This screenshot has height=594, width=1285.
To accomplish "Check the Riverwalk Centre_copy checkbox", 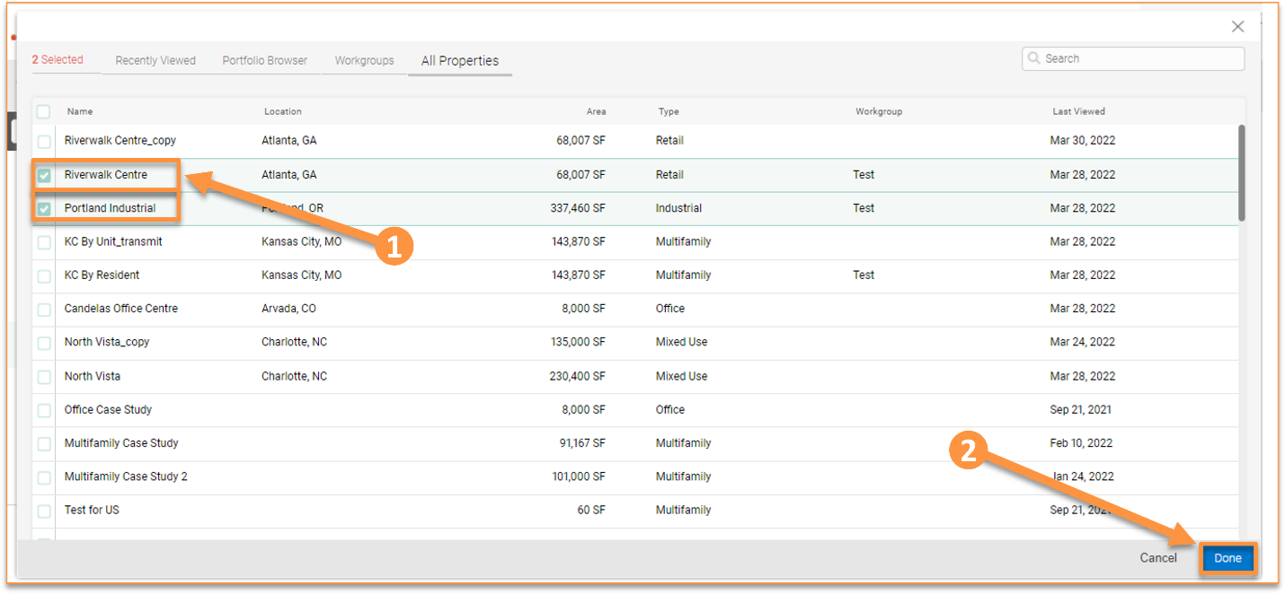I will (43, 141).
